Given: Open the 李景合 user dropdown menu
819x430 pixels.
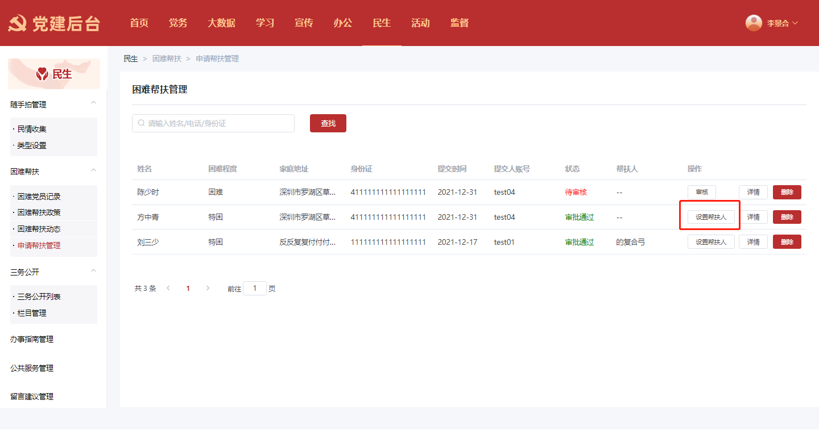Looking at the screenshot, I should (782, 23).
